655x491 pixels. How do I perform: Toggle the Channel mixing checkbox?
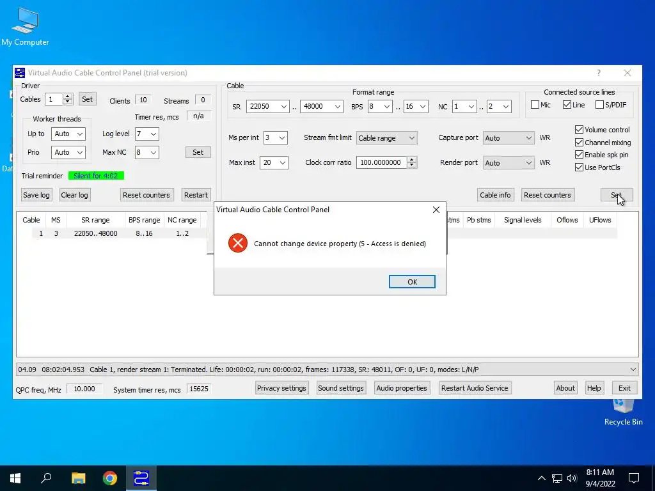(x=579, y=143)
